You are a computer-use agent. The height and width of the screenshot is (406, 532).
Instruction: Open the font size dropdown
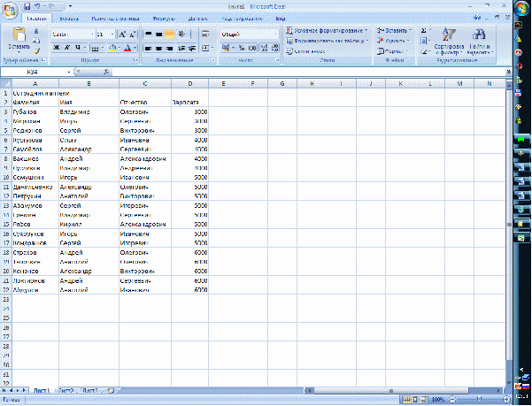click(112, 34)
